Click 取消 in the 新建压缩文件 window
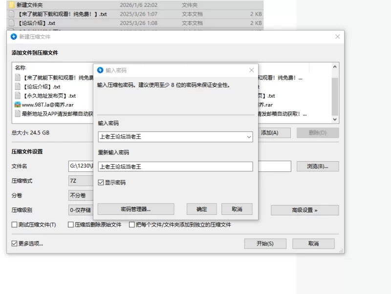The image size is (391, 294). pyautogui.click(x=313, y=243)
